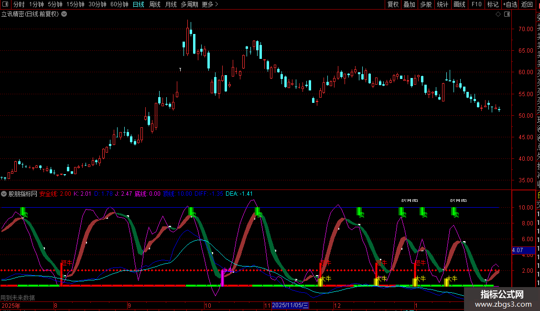Expand the 更多 periods menu
This screenshot has height=311, width=540.
[210, 4]
